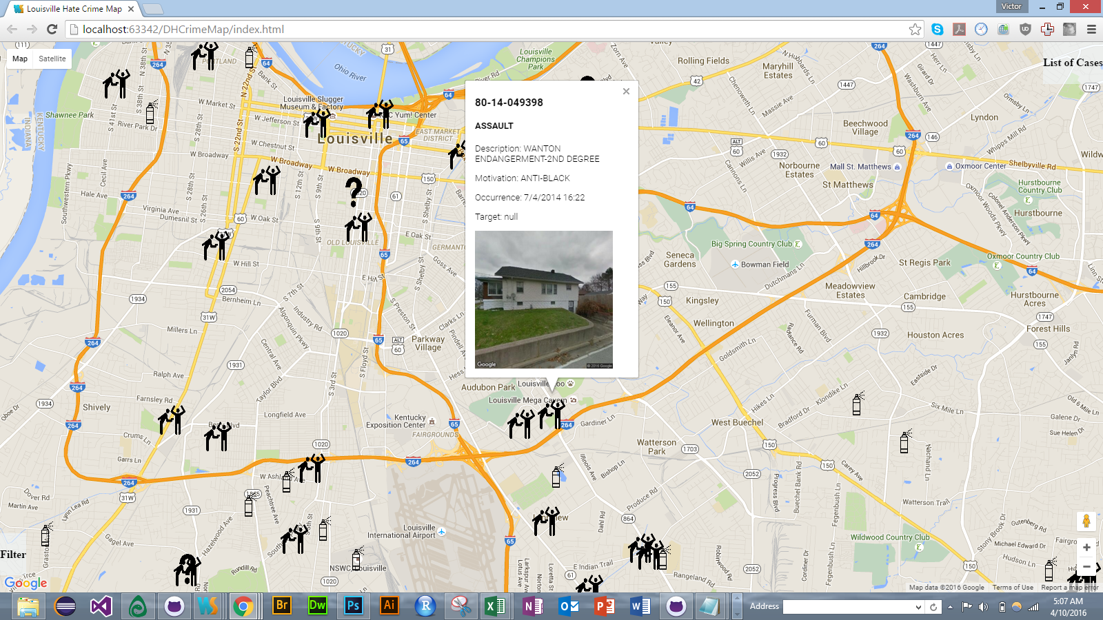Select the Map view type
The height and width of the screenshot is (620, 1103).
click(20, 59)
